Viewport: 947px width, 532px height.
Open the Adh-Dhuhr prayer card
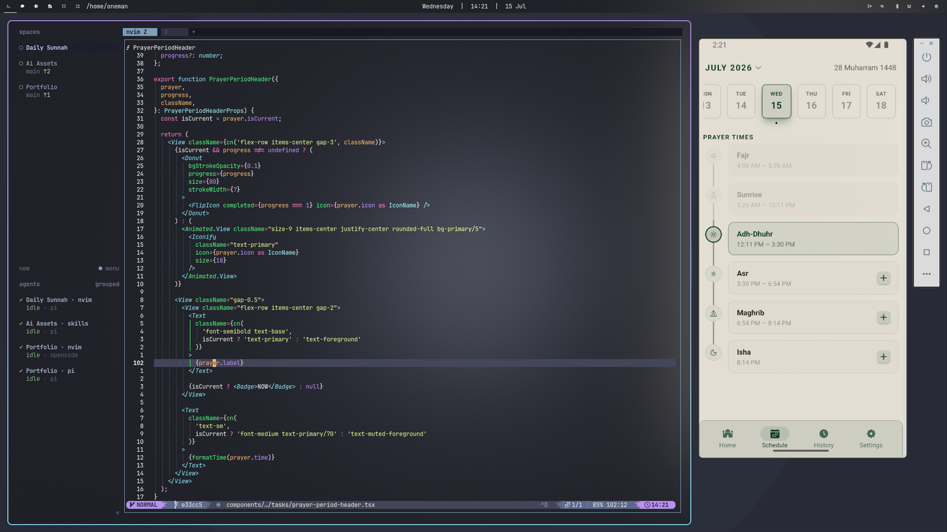813,239
